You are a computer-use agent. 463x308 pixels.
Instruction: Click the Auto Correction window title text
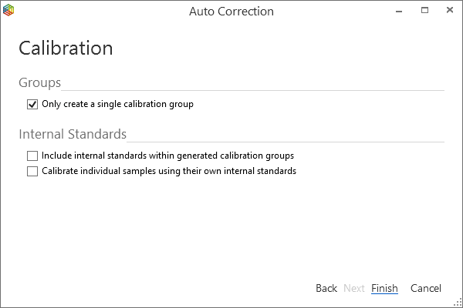click(x=231, y=12)
